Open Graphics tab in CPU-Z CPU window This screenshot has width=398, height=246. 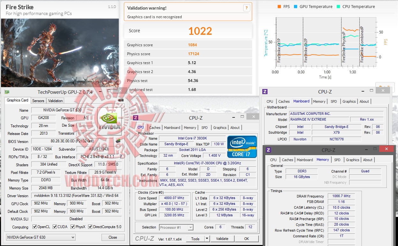tap(220, 128)
